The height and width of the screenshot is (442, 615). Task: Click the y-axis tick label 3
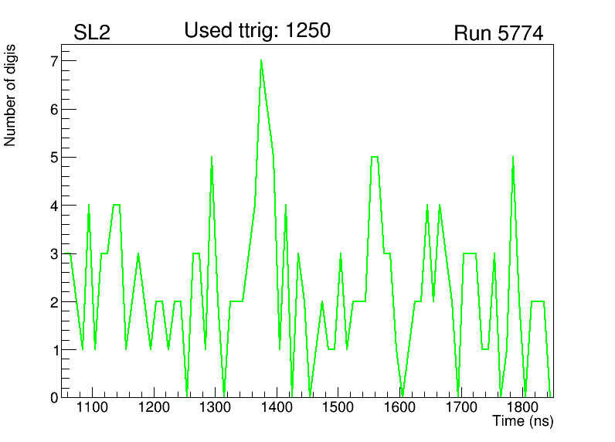(54, 254)
